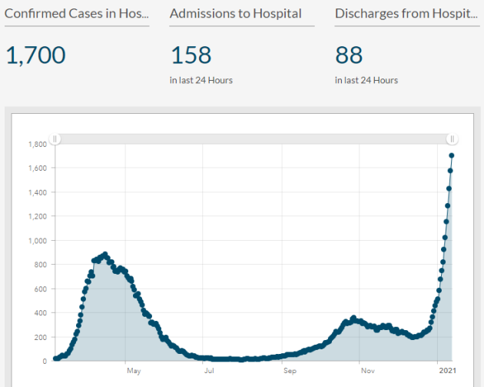Click the gray zoom range bar atop chart
Image resolution: width=484 pixels, height=387 pixels.
(x=254, y=139)
